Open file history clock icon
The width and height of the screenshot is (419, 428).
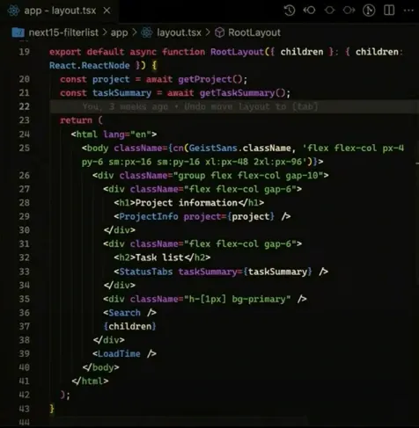pyautogui.click(x=290, y=11)
